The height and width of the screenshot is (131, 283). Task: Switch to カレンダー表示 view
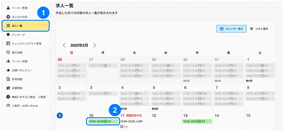click(231, 29)
